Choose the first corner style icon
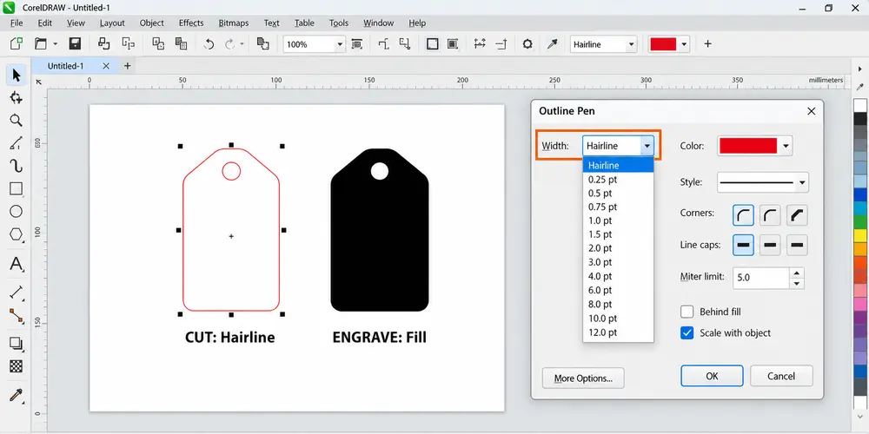The width and height of the screenshot is (869, 434). point(743,215)
